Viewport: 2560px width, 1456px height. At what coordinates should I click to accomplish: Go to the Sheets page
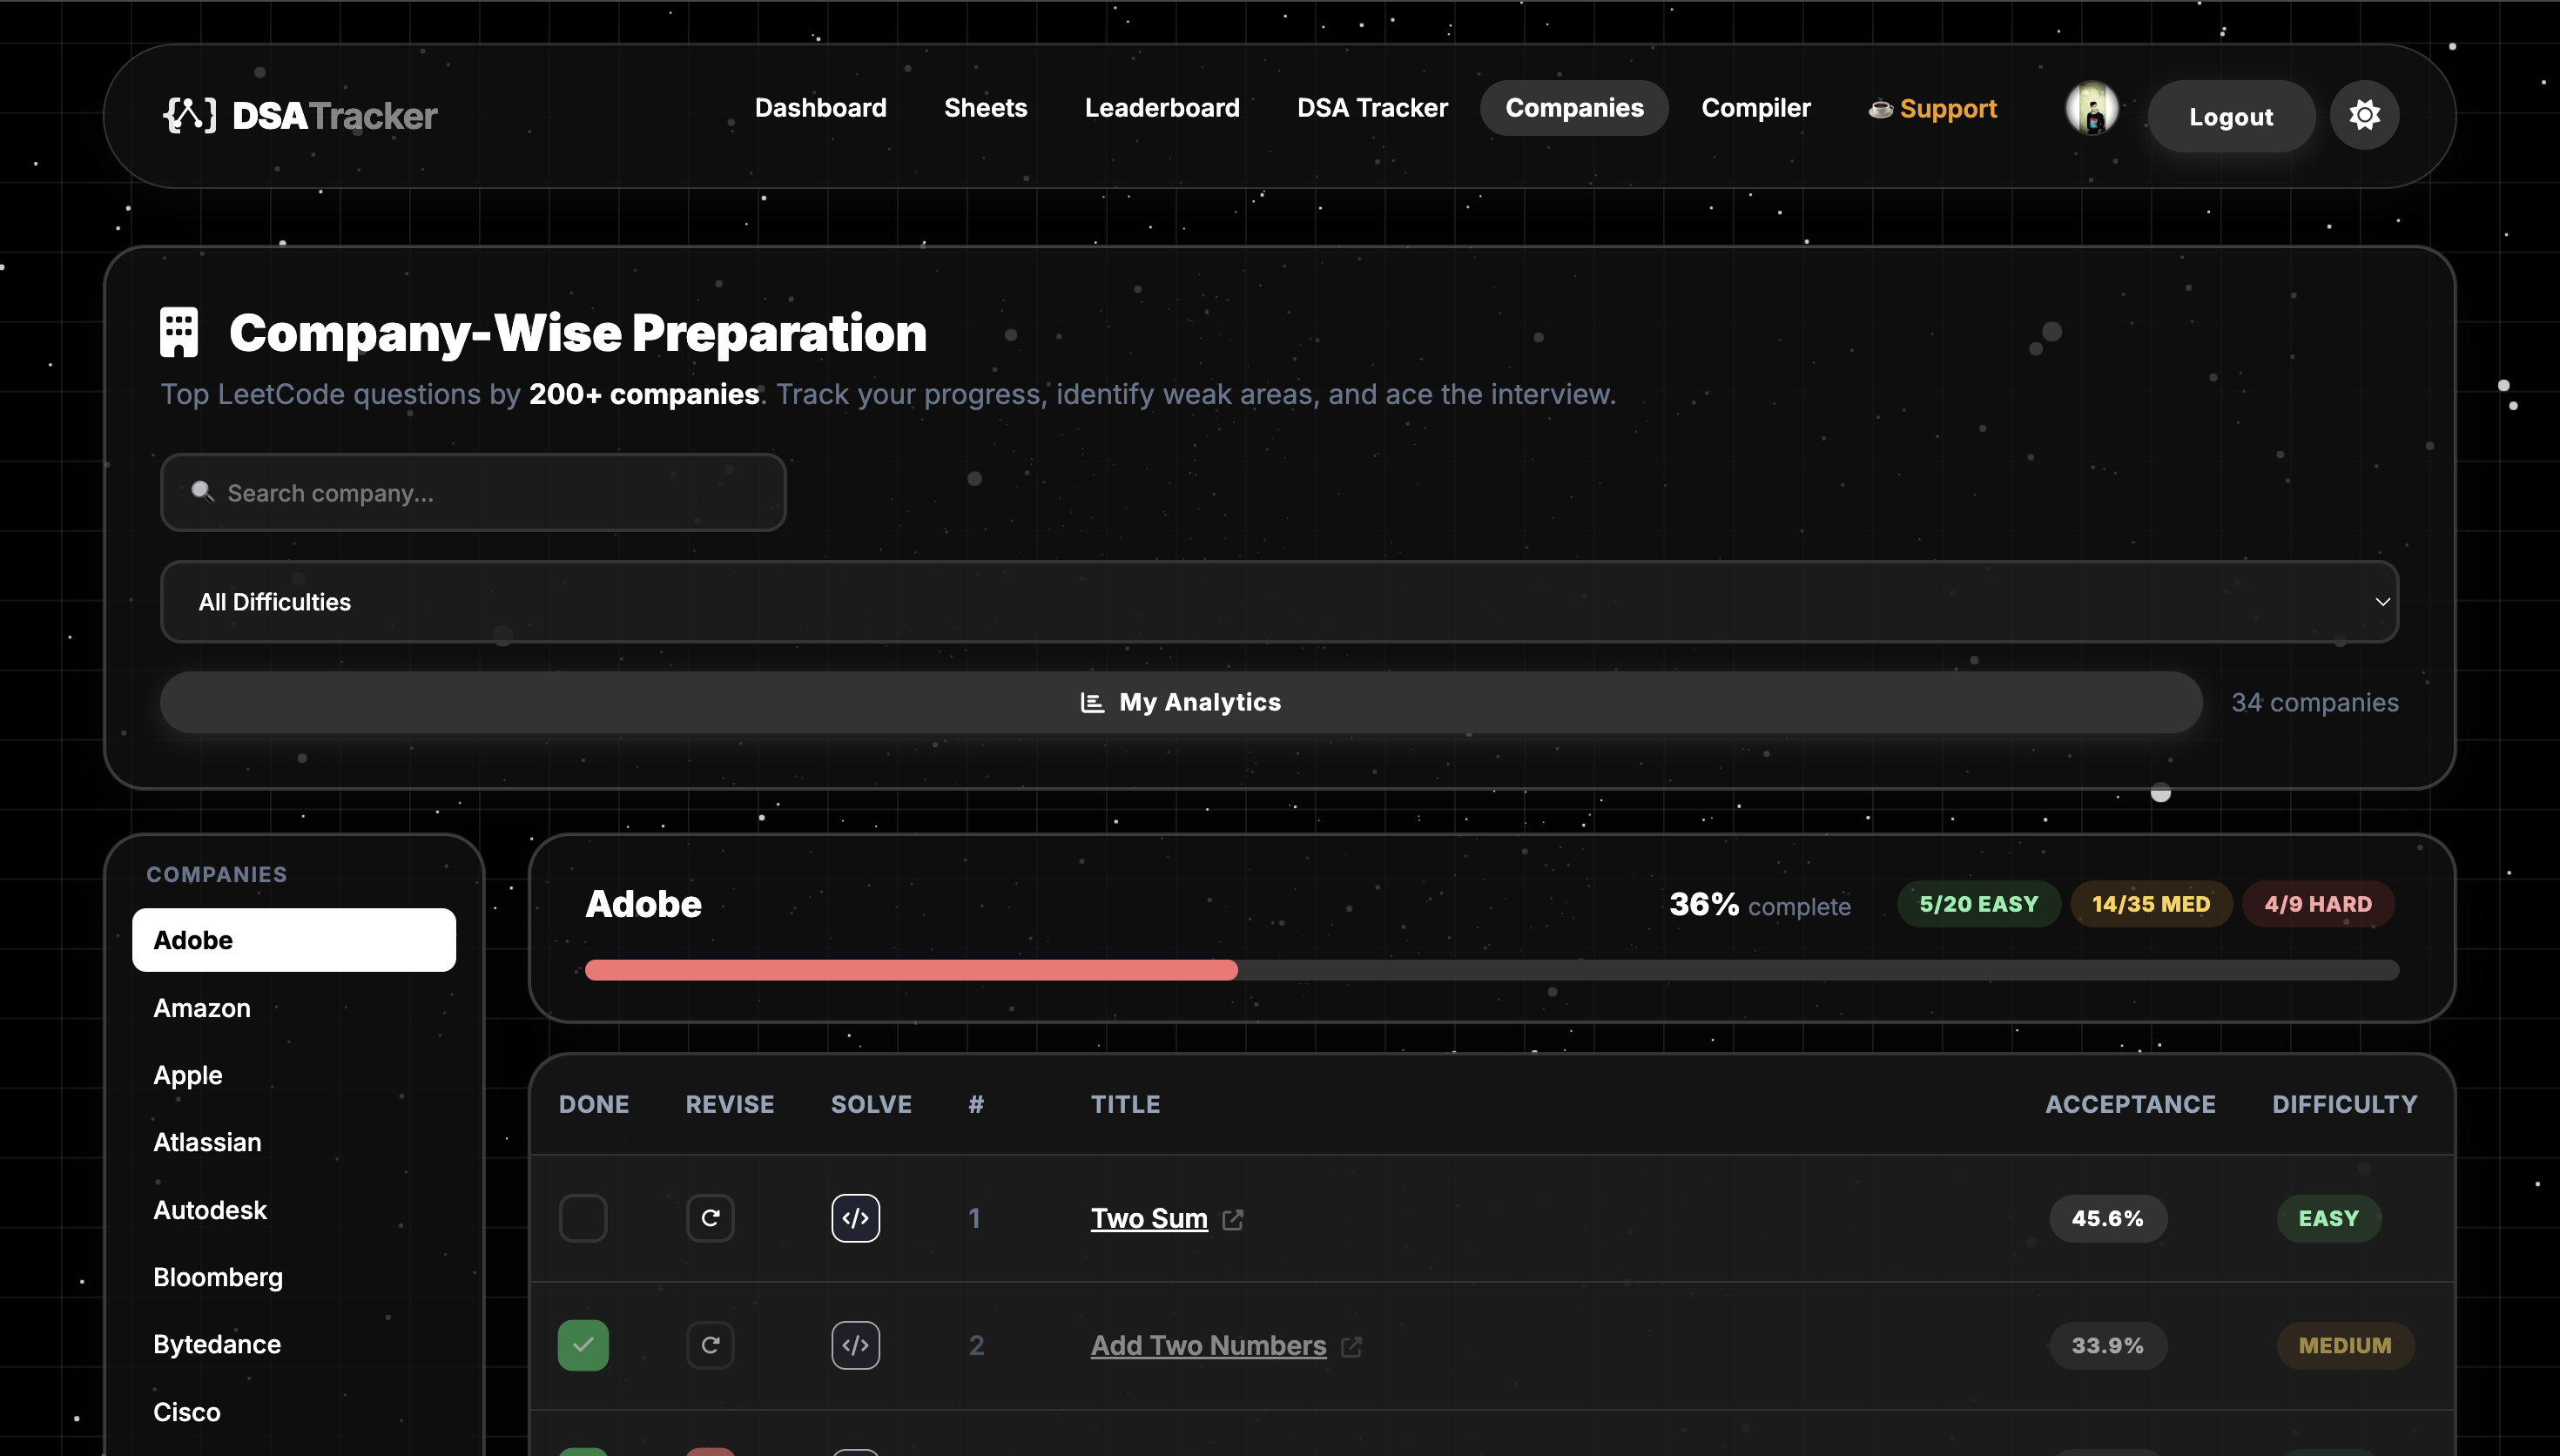pos(986,108)
